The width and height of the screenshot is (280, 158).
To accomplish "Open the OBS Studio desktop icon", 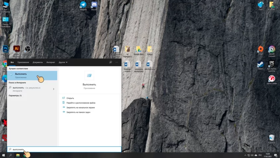I will pos(28,49).
